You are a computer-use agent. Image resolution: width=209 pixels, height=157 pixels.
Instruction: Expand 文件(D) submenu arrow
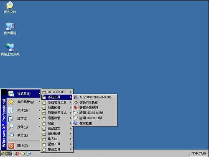(39, 110)
